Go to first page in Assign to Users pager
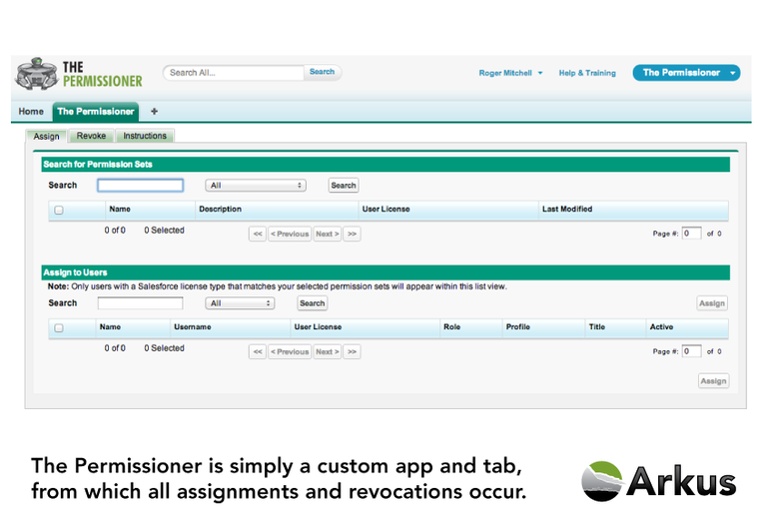Image resolution: width=767 pixels, height=516 pixels. [258, 351]
